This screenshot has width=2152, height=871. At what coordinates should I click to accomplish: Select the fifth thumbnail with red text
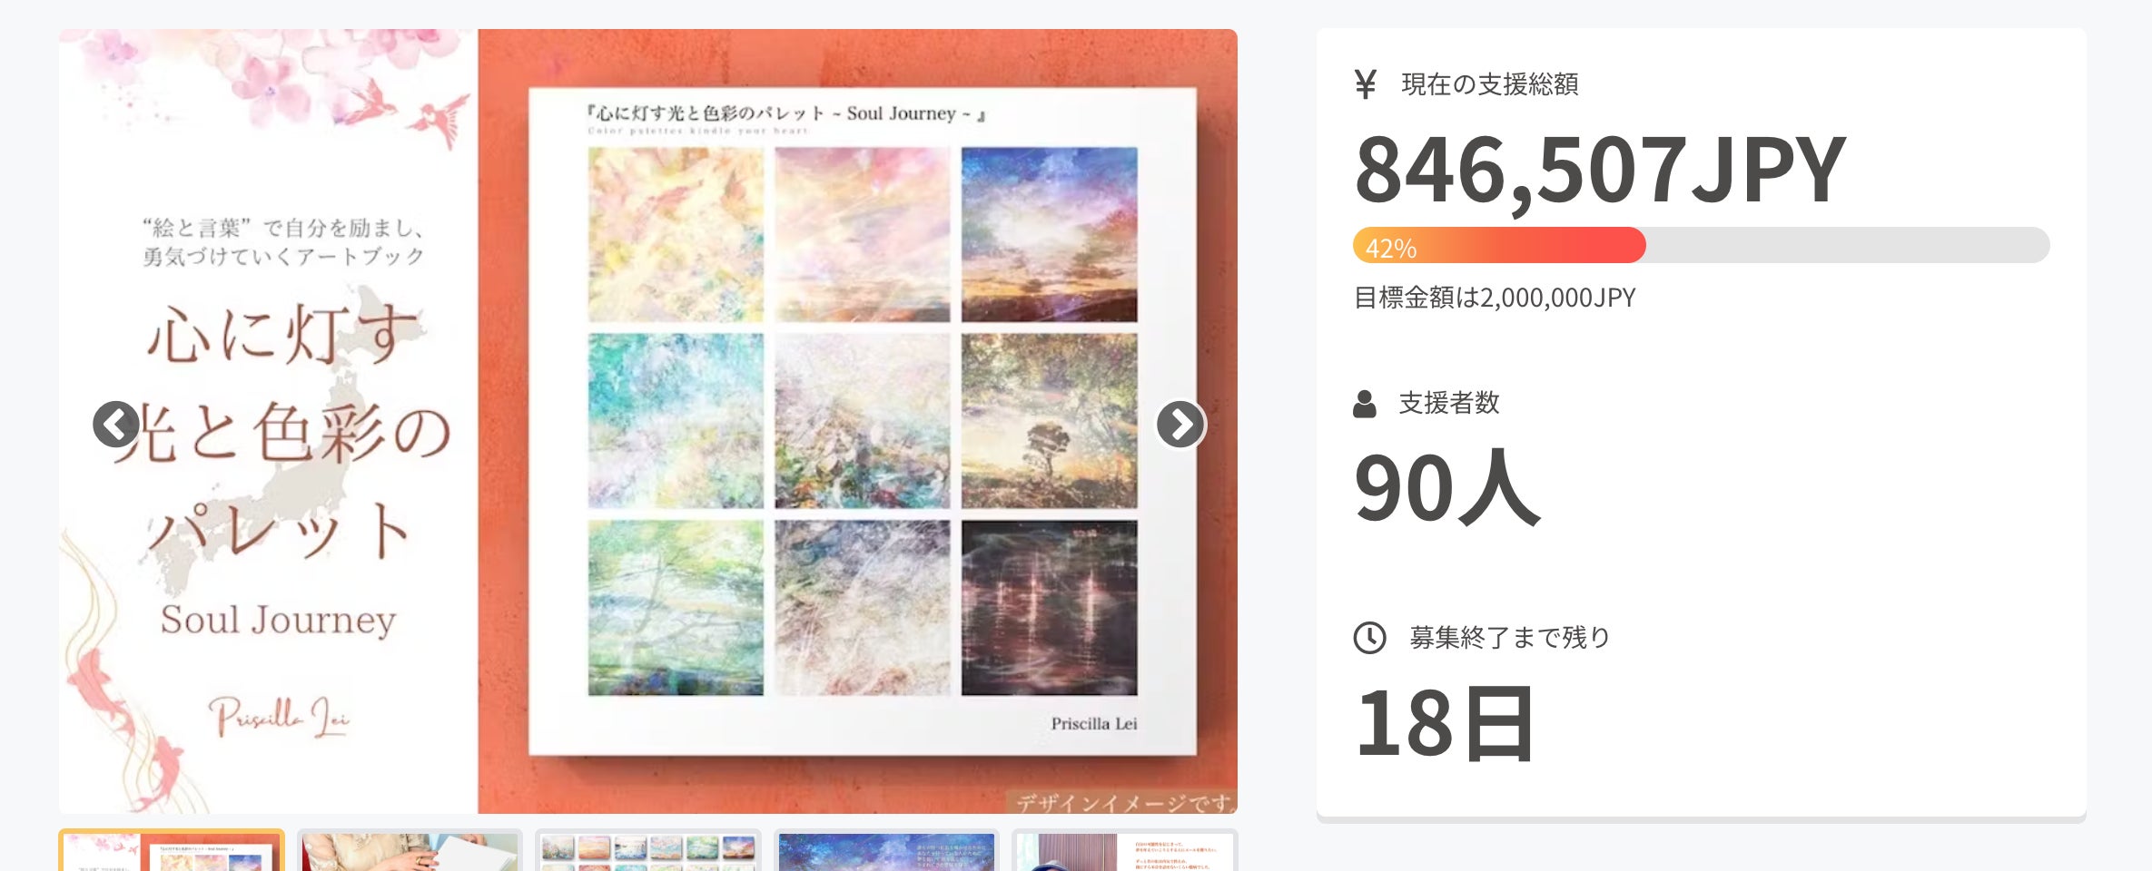point(1125,850)
